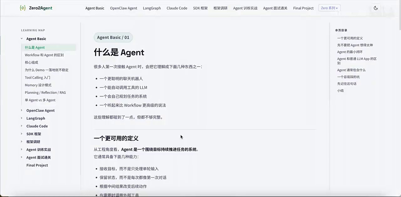This screenshot has width=401, height=197.
Task: Click the 本页目录 heading
Action: [341, 30]
